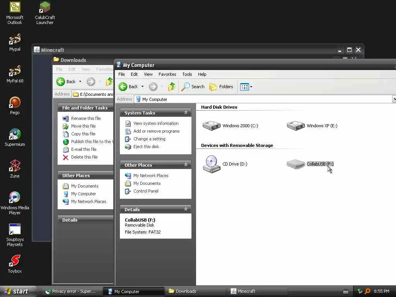Click the Downloads window address field
This screenshot has height=297, width=396.
[x=93, y=94]
